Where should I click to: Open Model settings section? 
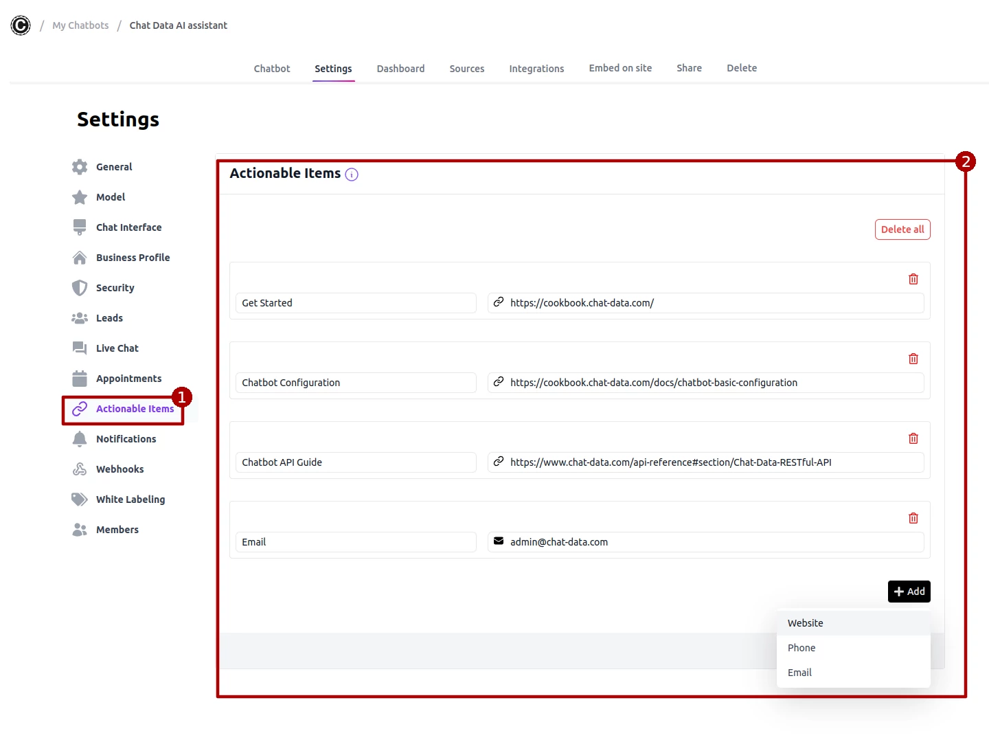click(x=111, y=197)
